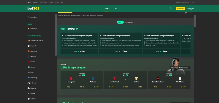Click the Liverpool red jersey icon
219x103 pixels.
pyautogui.click(x=71, y=78)
